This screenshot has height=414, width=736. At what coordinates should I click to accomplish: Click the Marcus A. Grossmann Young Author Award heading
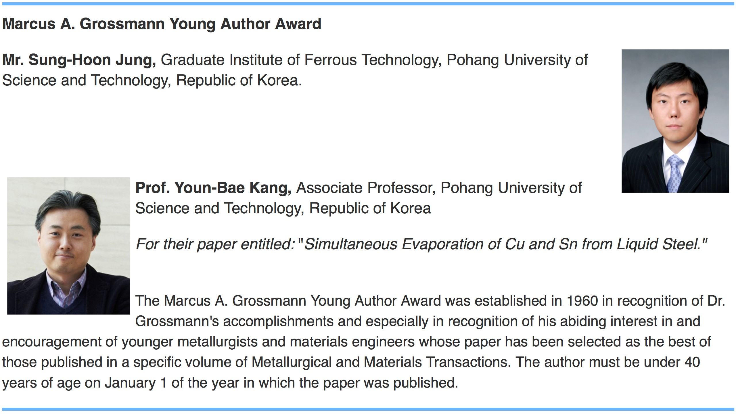point(162,24)
